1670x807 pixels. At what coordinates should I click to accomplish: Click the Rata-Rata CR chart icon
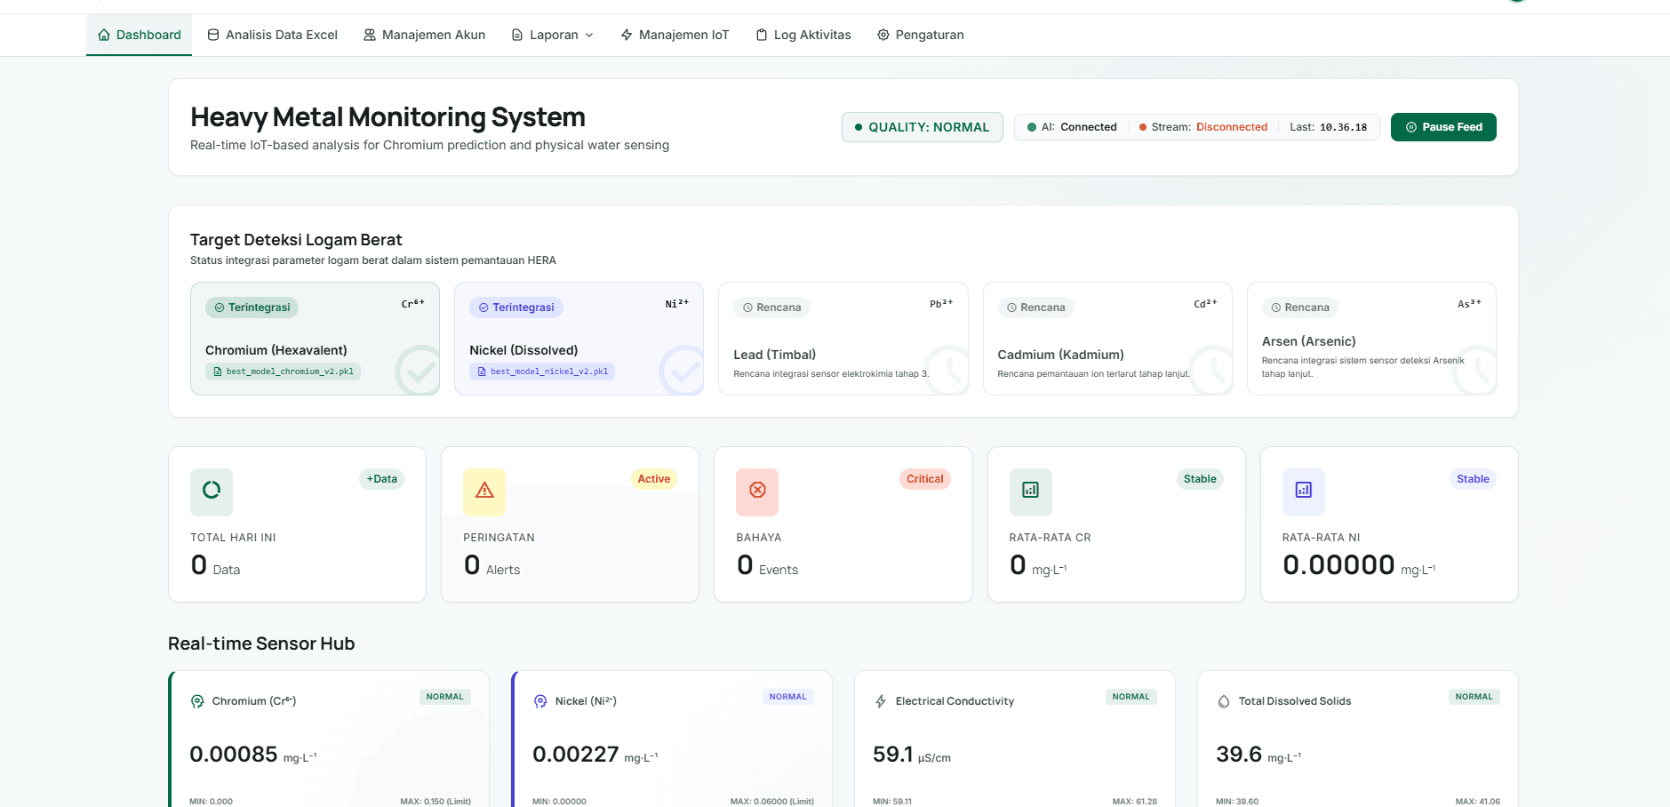(x=1031, y=491)
